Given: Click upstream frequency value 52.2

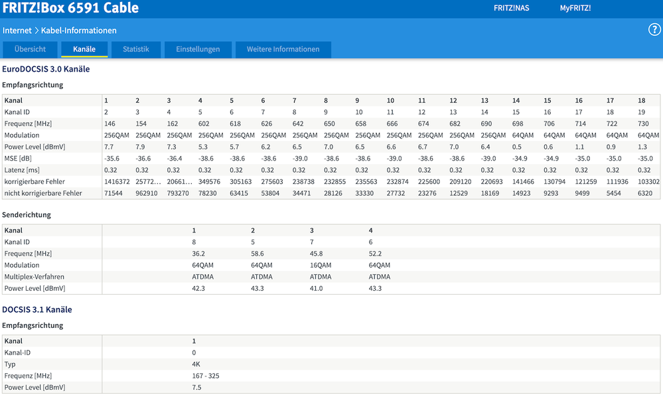Looking at the screenshot, I should click(375, 254).
